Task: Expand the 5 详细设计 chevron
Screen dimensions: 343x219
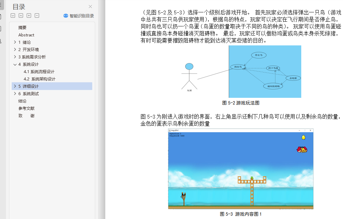Action: point(15,86)
